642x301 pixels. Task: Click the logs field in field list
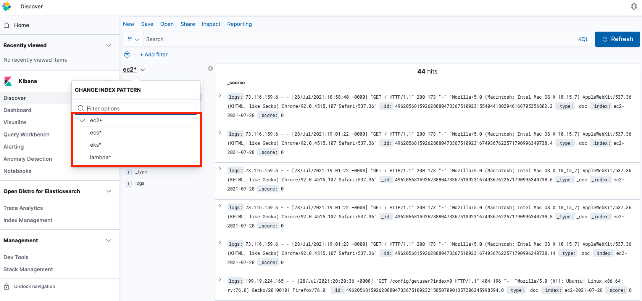coord(140,183)
